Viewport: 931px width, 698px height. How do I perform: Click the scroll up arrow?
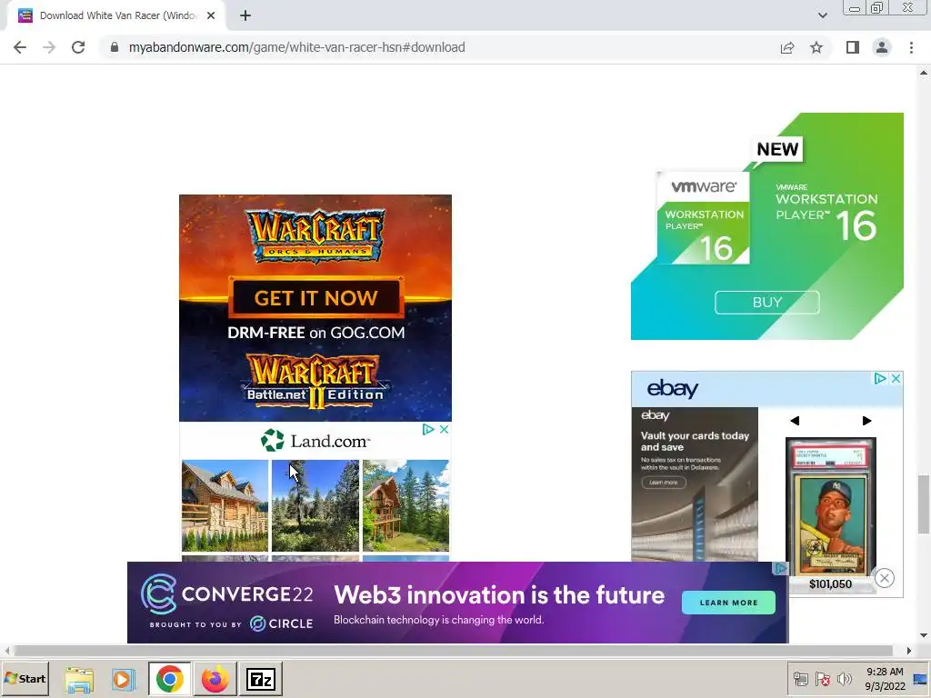tap(924, 73)
